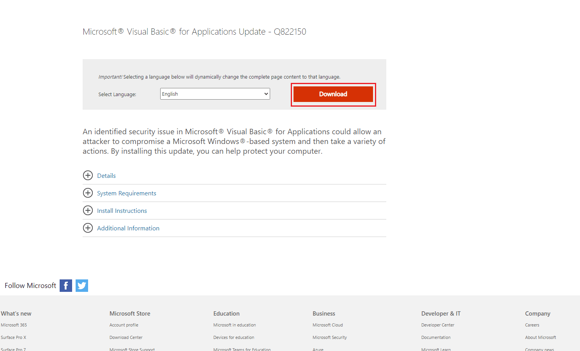Click the 'Select Language:' label
580x351 pixels.
(117, 95)
